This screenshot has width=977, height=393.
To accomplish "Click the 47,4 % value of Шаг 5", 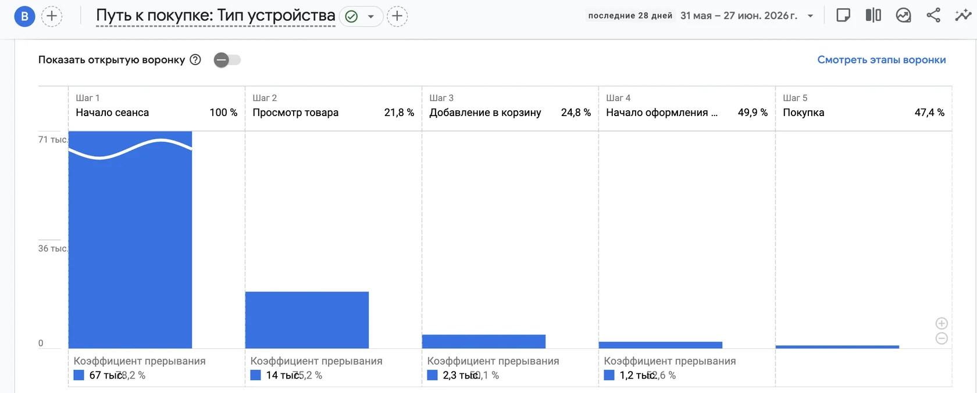I will click(929, 113).
